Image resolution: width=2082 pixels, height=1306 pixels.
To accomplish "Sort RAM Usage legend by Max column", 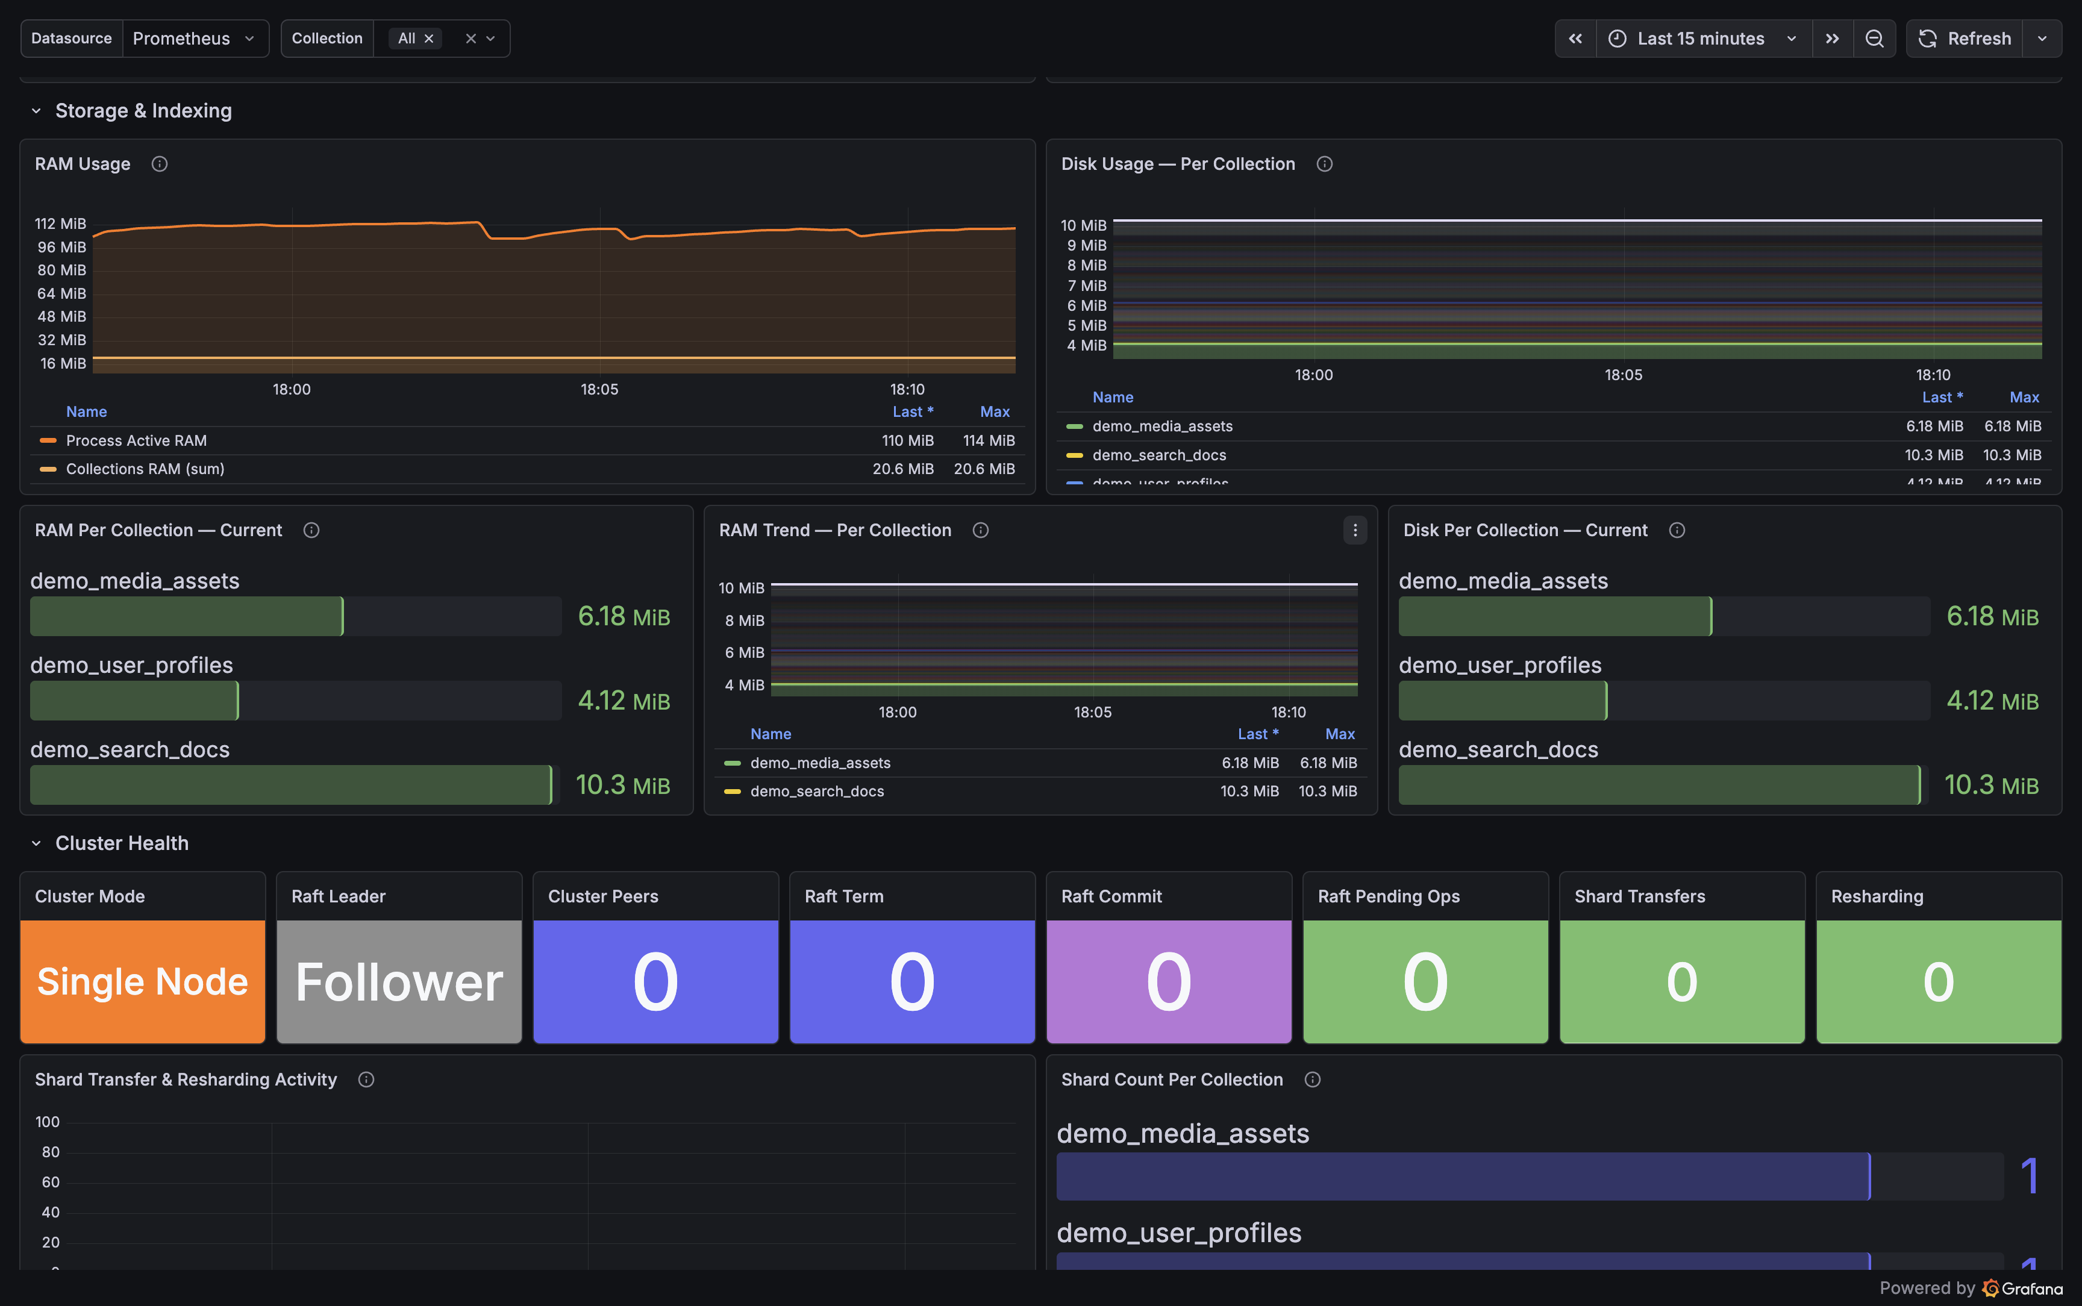I will (994, 412).
